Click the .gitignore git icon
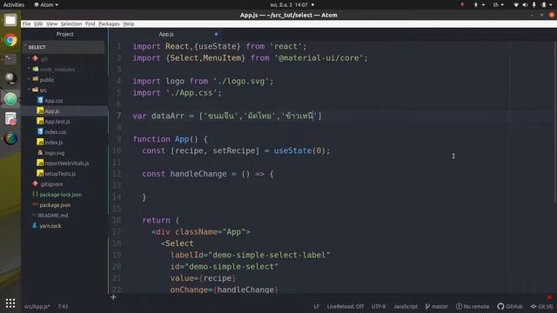Viewport: 557px width, 313px height. point(35,183)
